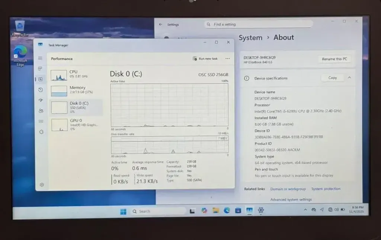
Task: Click Run new task button
Action: [205, 59]
